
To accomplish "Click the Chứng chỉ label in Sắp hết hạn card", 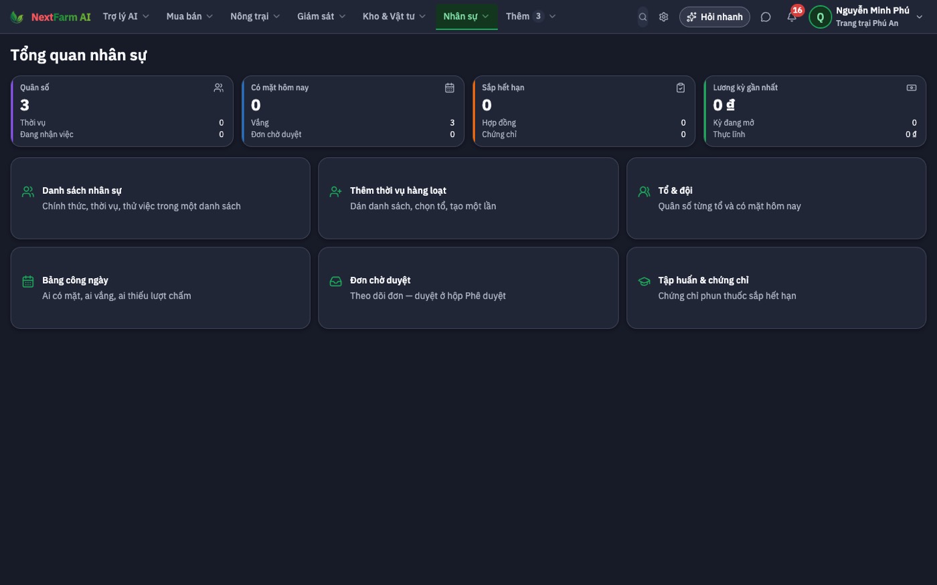I will tap(499, 134).
